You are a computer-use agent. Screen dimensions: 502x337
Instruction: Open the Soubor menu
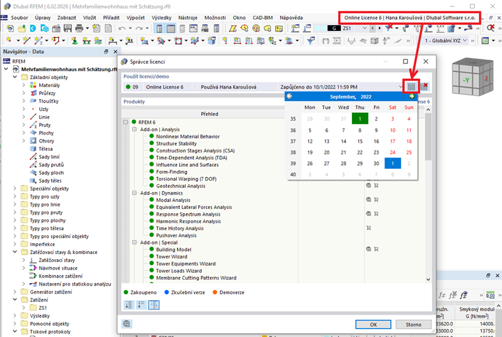19,18
